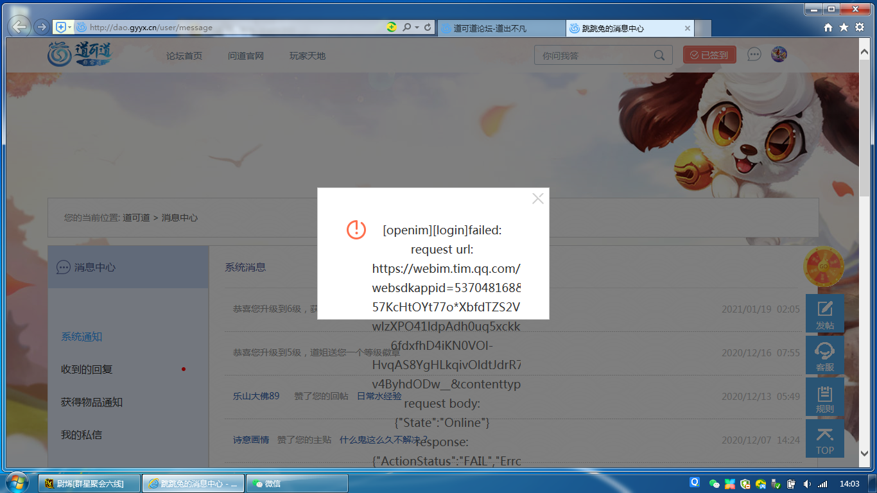This screenshot has height=493, width=877.
Task: Click the 道可道 breadcrumb link
Action: tap(137, 218)
